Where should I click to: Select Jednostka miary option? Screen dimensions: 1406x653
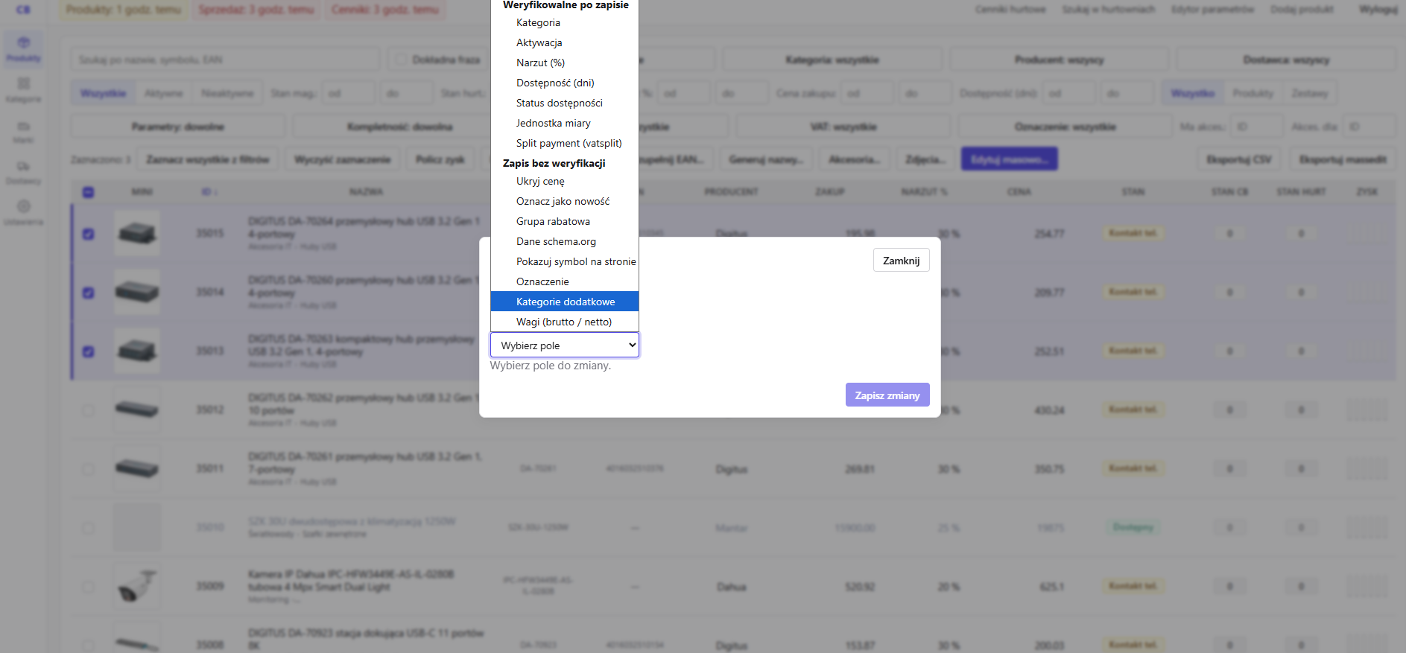click(x=565, y=123)
